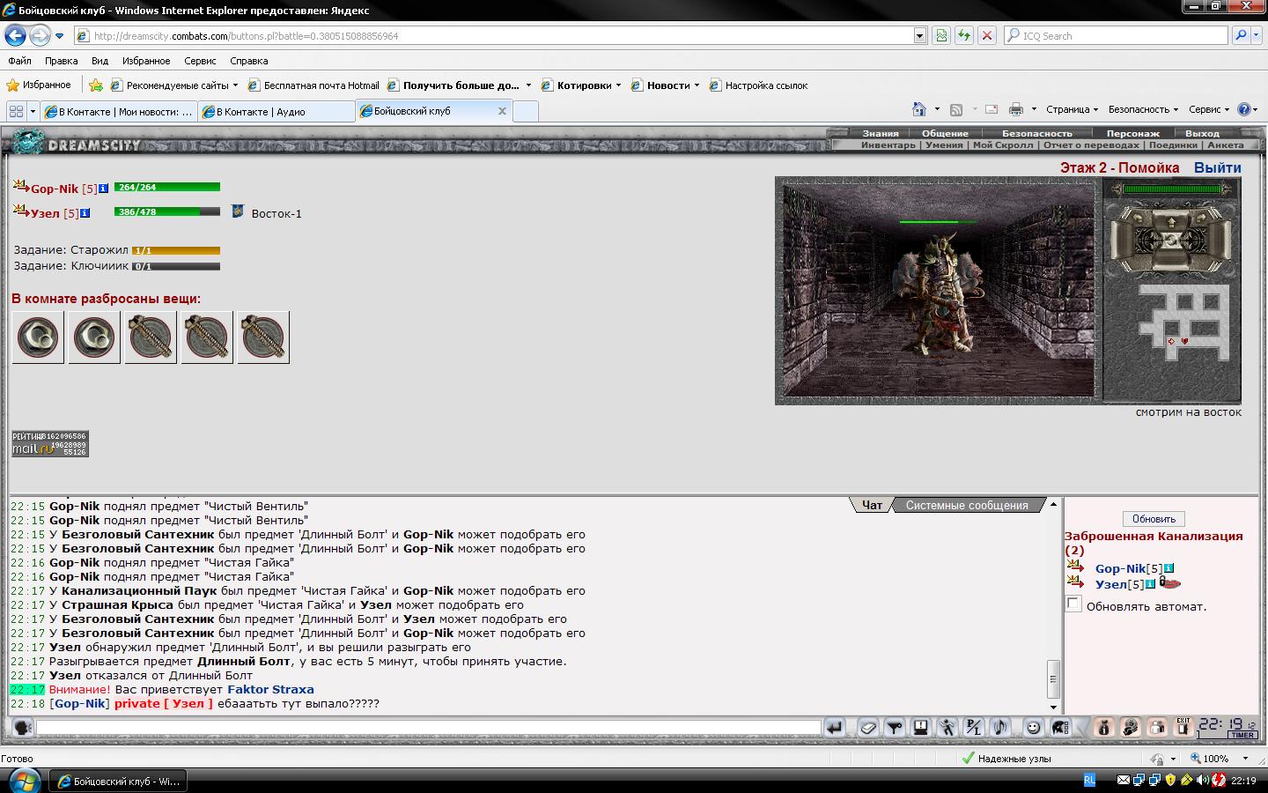Screen dimensions: 1268x793
Task: Open the Страница toolbar dropdown
Action: [x=1072, y=109]
